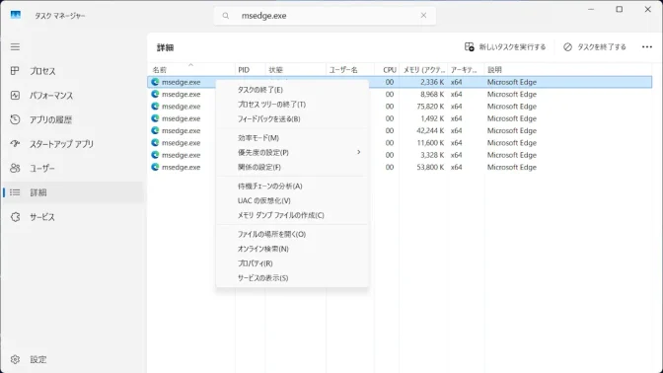
Task: Open アプリの履歴 in sidebar
Action: coord(73,119)
